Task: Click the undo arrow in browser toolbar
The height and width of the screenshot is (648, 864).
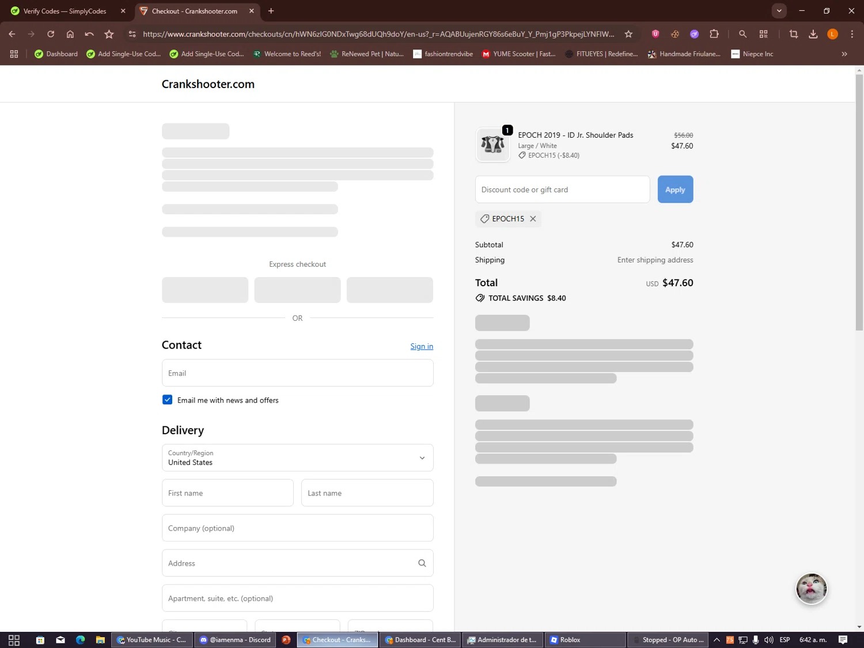Action: (x=89, y=34)
